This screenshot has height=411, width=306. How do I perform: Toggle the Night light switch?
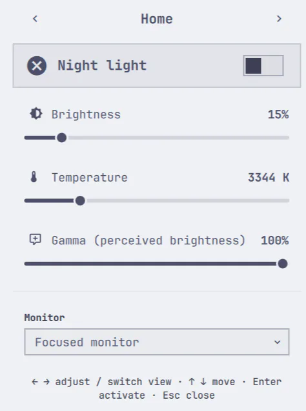pyautogui.click(x=263, y=65)
